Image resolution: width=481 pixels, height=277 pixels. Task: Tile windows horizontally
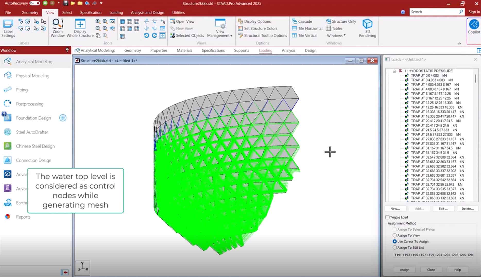pyautogui.click(x=307, y=28)
